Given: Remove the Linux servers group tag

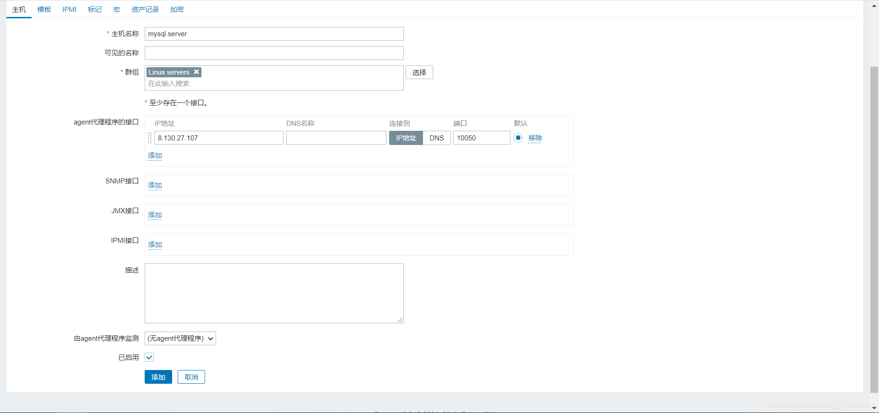Looking at the screenshot, I should click(196, 72).
